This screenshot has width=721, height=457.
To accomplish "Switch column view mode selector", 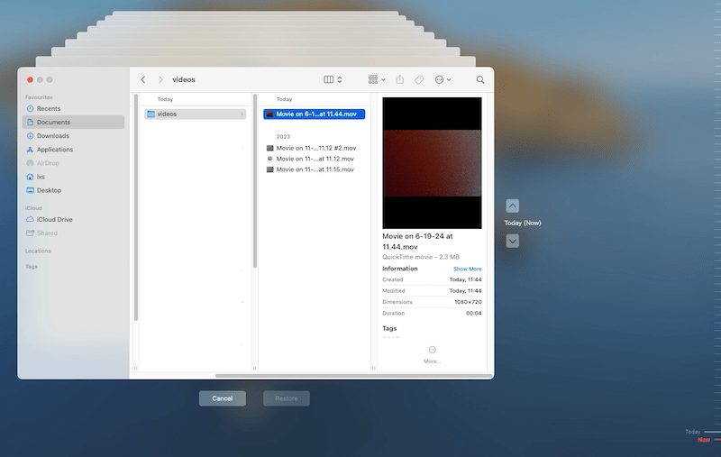I will [333, 79].
